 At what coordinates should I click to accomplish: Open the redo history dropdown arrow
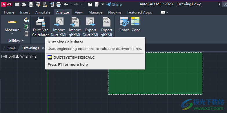point(81,4)
